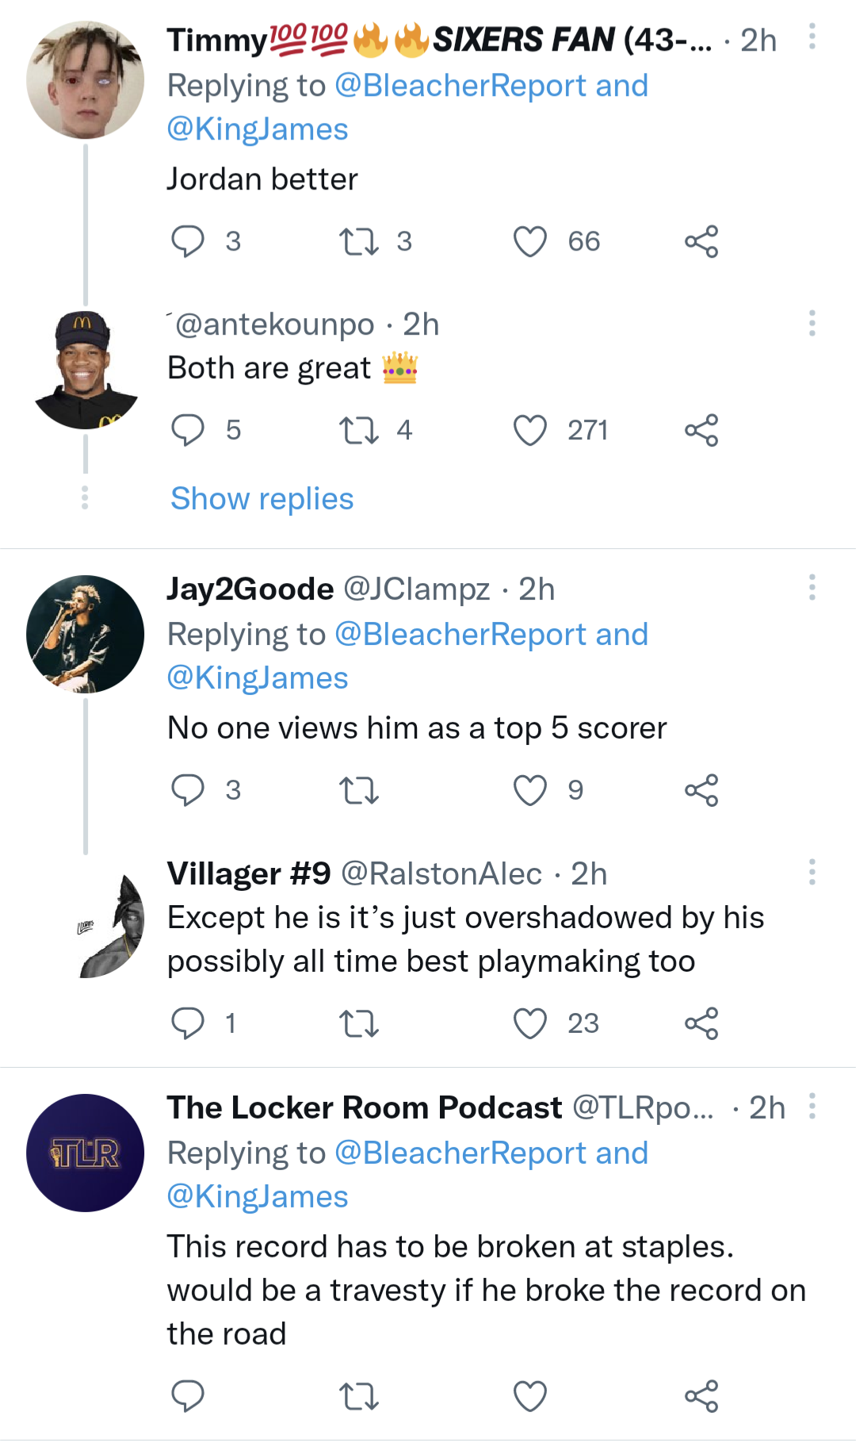Share The Locker Room Podcast tweet

tap(701, 1396)
